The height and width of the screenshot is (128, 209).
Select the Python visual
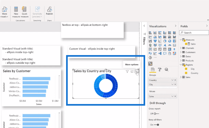(x=150, y=53)
